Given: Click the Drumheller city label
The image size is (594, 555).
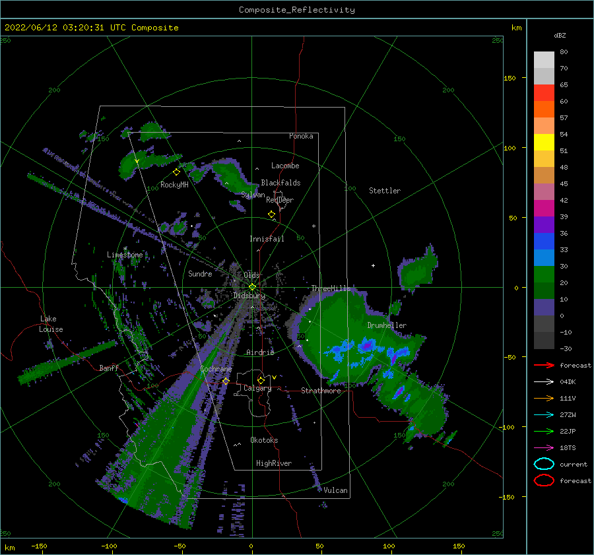Looking at the screenshot, I should 387,325.
